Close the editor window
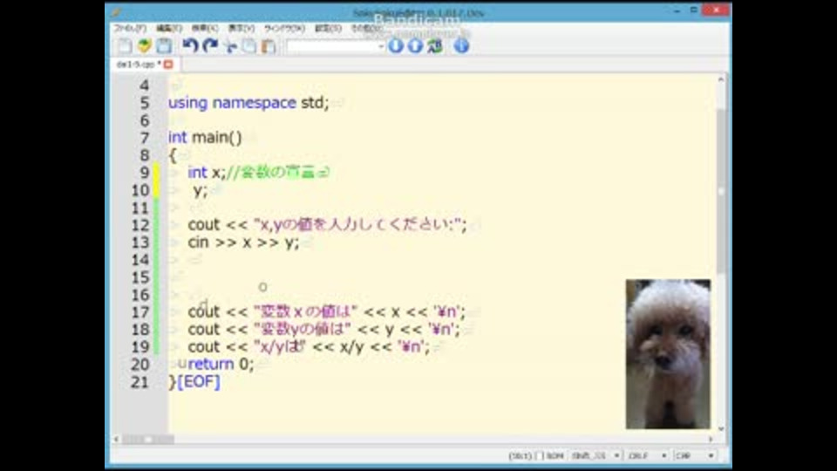This screenshot has width=837, height=471. coord(716,10)
